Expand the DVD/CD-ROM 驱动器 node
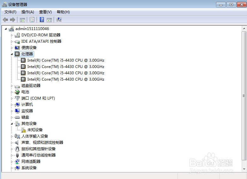The image size is (247, 179). [x=12, y=35]
